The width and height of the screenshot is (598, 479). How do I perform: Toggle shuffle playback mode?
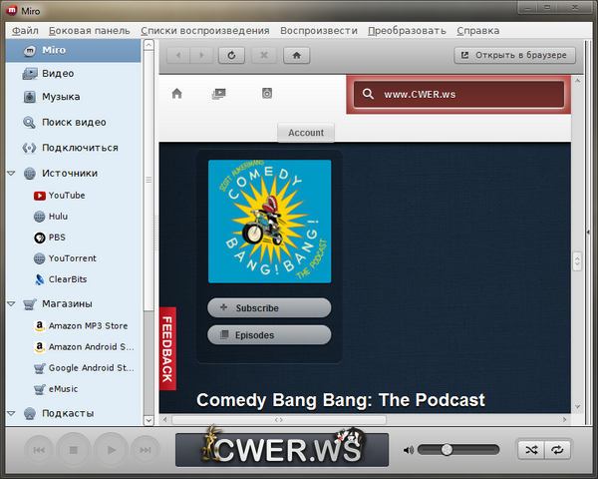pyautogui.click(x=531, y=450)
